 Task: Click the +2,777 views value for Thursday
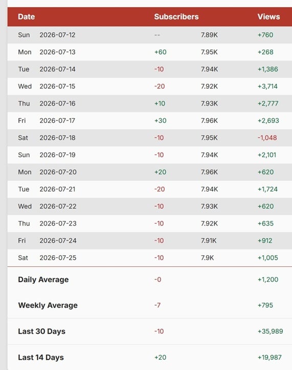(x=268, y=104)
